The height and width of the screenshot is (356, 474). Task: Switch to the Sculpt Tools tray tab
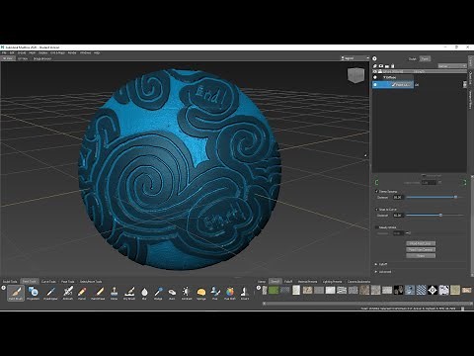(x=10, y=282)
